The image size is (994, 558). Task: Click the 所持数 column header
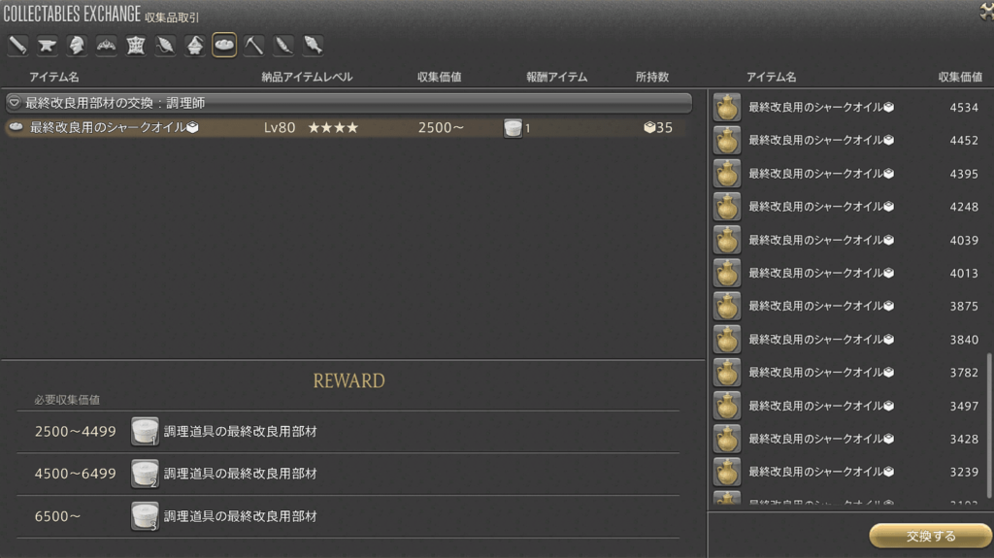pyautogui.click(x=652, y=77)
